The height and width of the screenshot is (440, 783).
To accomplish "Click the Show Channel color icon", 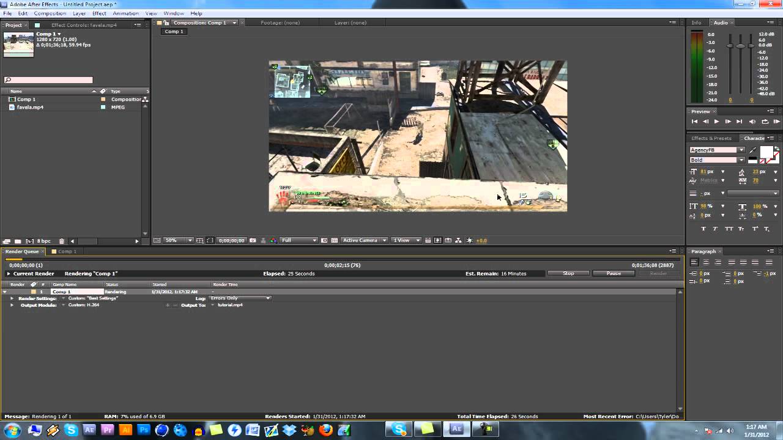I will coord(273,240).
